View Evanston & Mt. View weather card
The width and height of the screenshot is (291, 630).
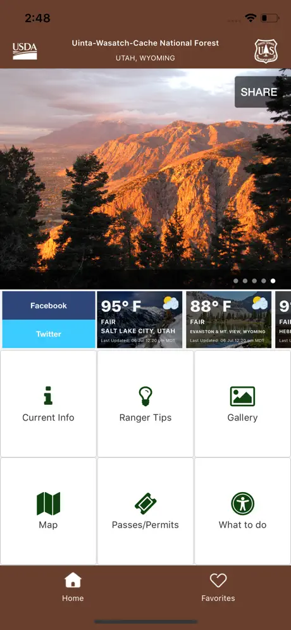229,319
